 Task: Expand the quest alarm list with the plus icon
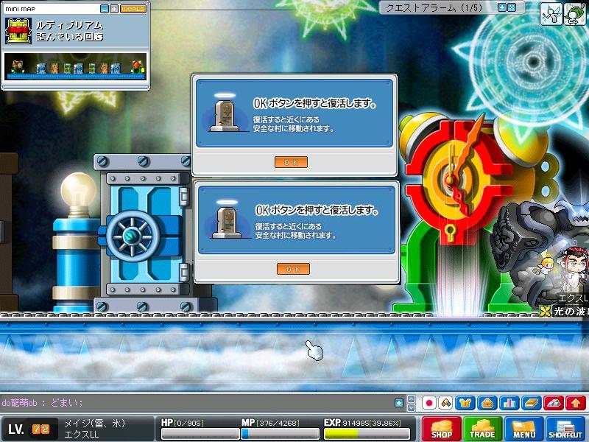(x=502, y=7)
